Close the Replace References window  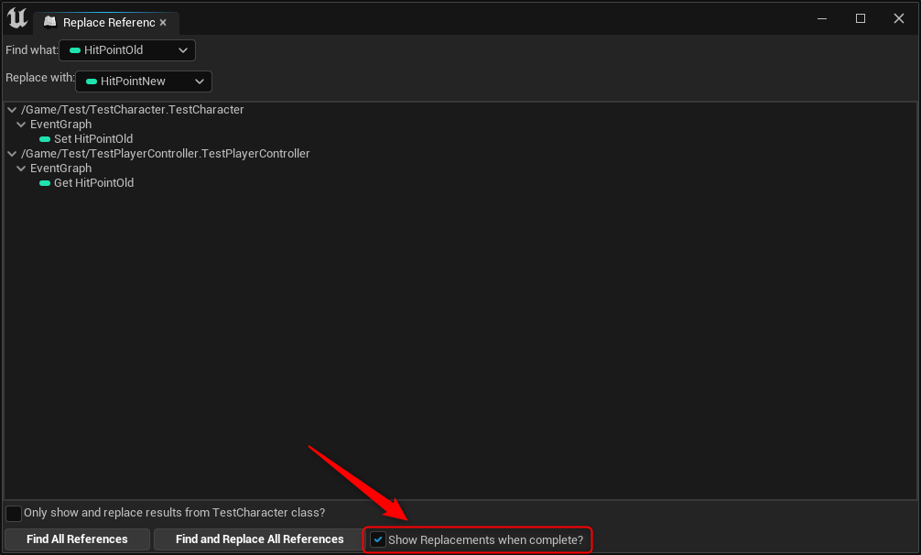(x=899, y=18)
